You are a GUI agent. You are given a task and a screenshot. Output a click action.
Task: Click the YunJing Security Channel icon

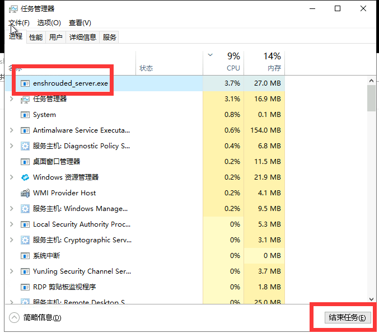coord(25,271)
